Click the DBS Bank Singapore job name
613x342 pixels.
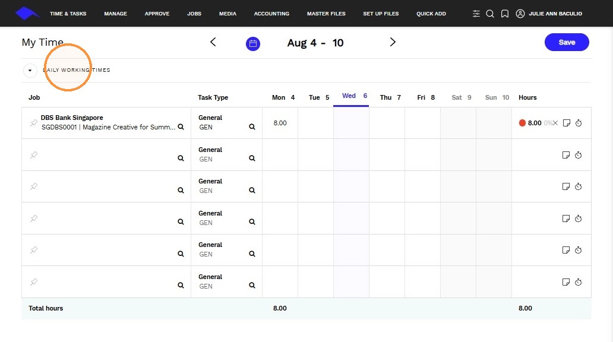(72, 118)
